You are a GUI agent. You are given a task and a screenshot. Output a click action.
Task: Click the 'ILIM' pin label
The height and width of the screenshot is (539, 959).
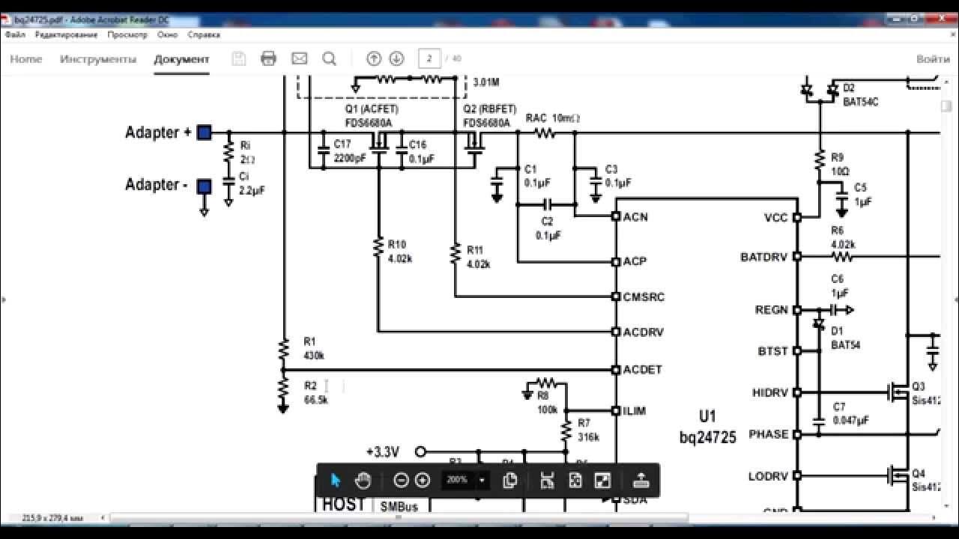[635, 411]
